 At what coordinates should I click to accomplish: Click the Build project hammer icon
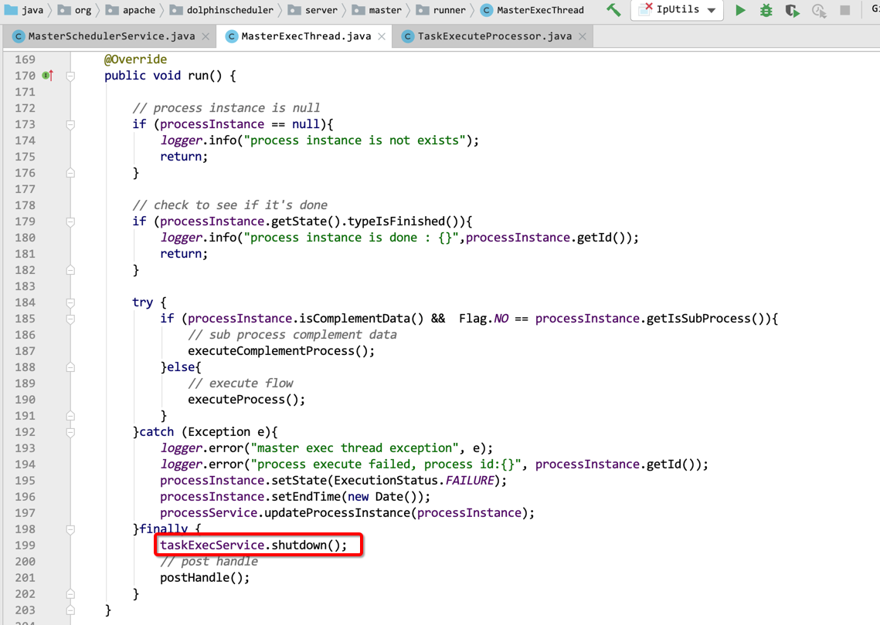(x=614, y=9)
